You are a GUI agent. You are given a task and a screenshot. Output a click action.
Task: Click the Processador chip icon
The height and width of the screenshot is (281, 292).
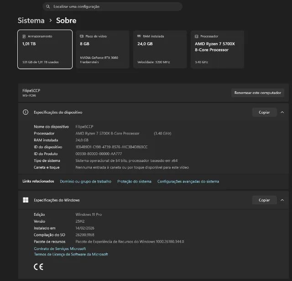[x=197, y=36]
